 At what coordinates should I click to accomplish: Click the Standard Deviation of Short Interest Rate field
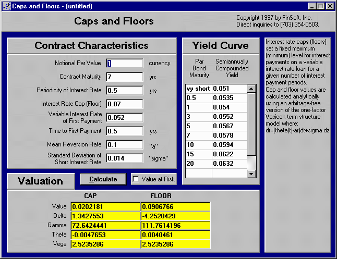click(125, 158)
